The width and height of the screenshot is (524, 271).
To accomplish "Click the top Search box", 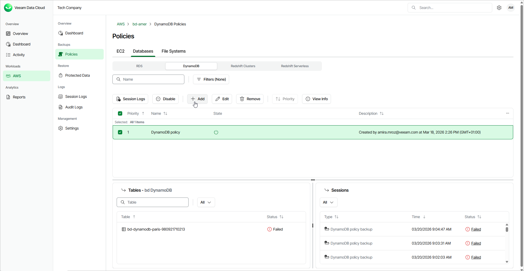I will (x=450, y=8).
